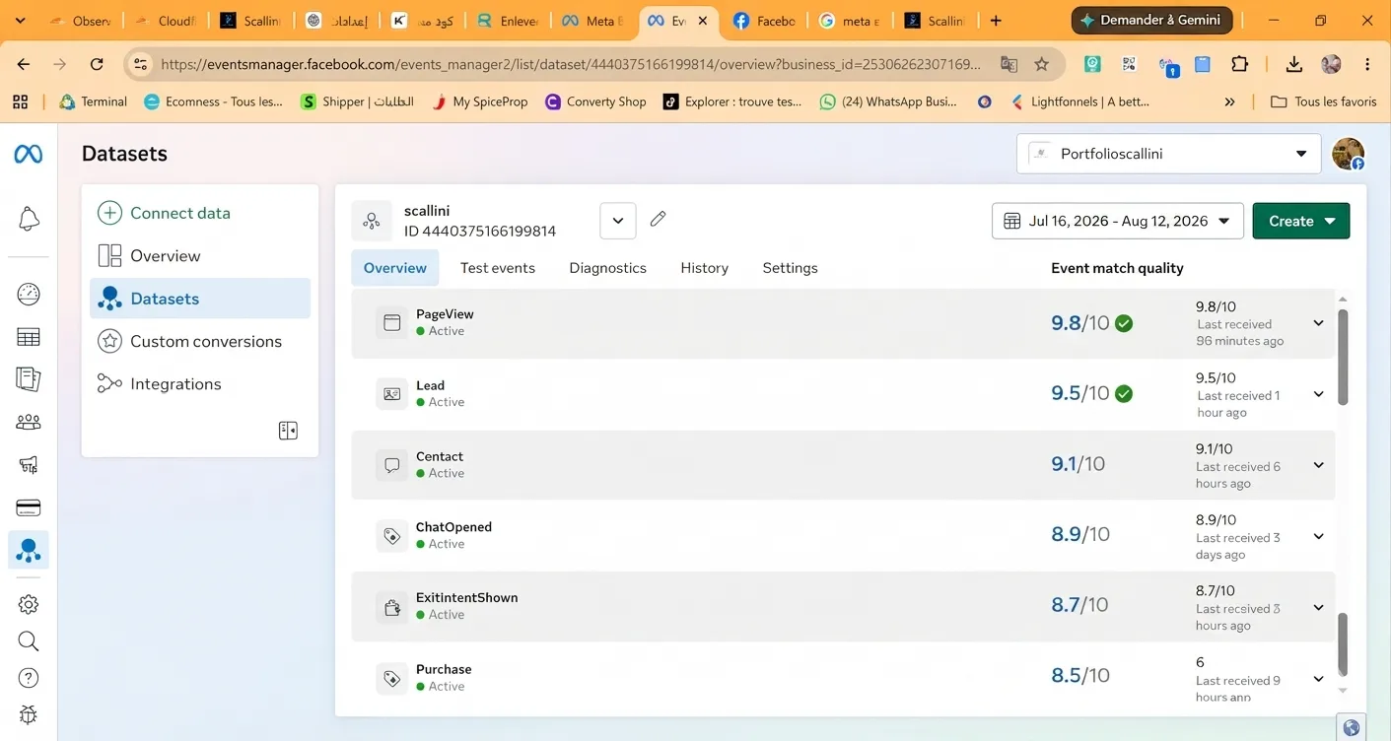1391x741 pixels.
Task: Switch to the Test events tab
Action: point(498,268)
